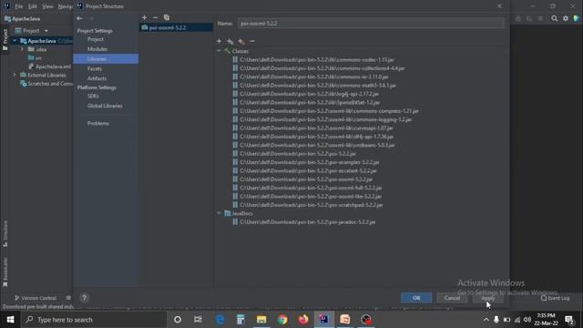The image size is (583, 328).
Task: Open the Project tool window side tab
Action: click(5, 40)
